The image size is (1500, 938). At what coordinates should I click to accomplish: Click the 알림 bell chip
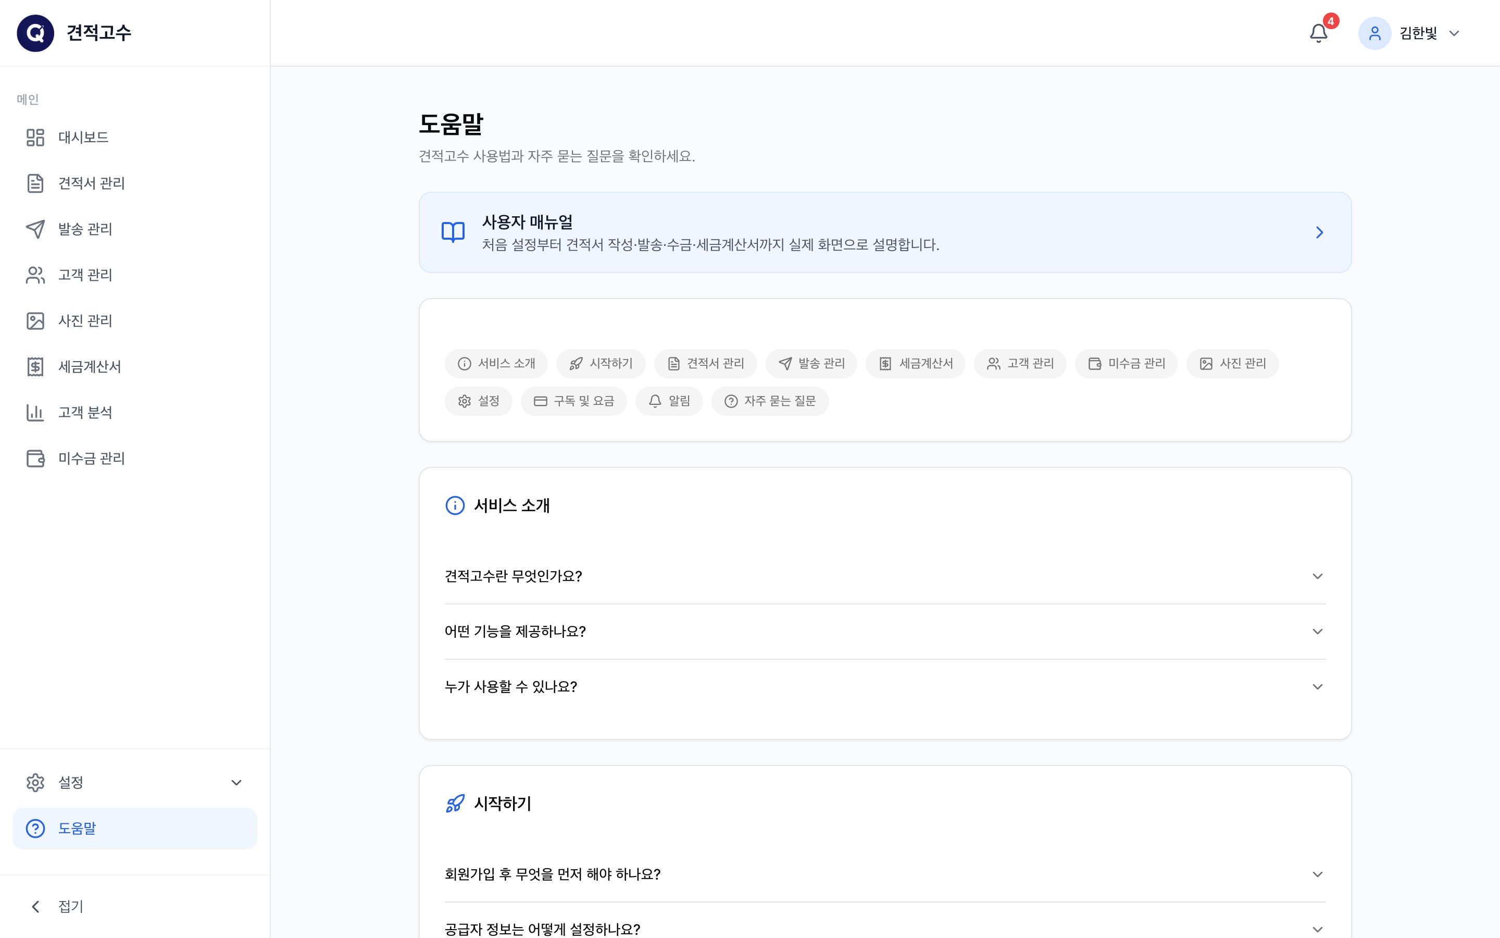[x=669, y=401]
